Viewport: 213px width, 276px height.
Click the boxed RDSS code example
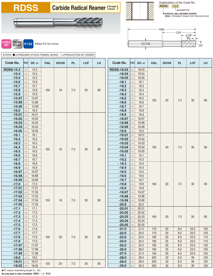point(163,6)
